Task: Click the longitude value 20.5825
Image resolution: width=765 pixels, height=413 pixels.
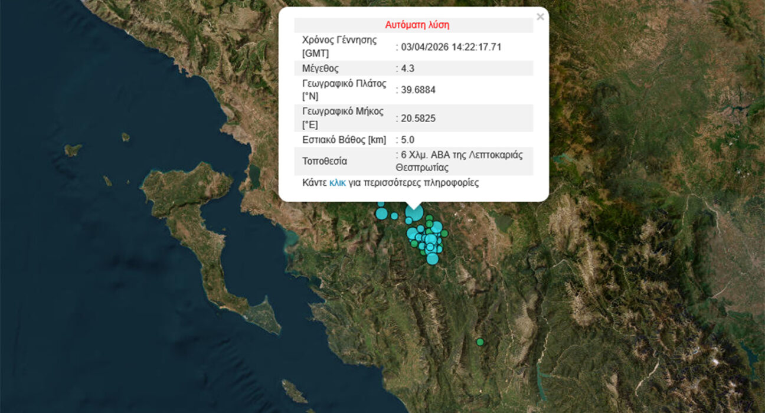Action: (417, 118)
